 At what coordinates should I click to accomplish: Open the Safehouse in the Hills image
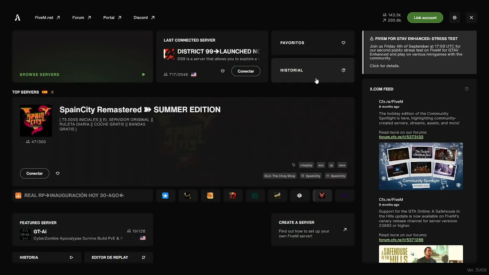tap(421, 254)
